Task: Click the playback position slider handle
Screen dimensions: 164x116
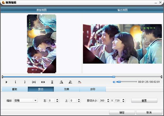Action: coord(114,77)
